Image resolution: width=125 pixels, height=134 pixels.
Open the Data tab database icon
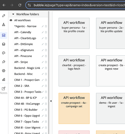coord(4,44)
